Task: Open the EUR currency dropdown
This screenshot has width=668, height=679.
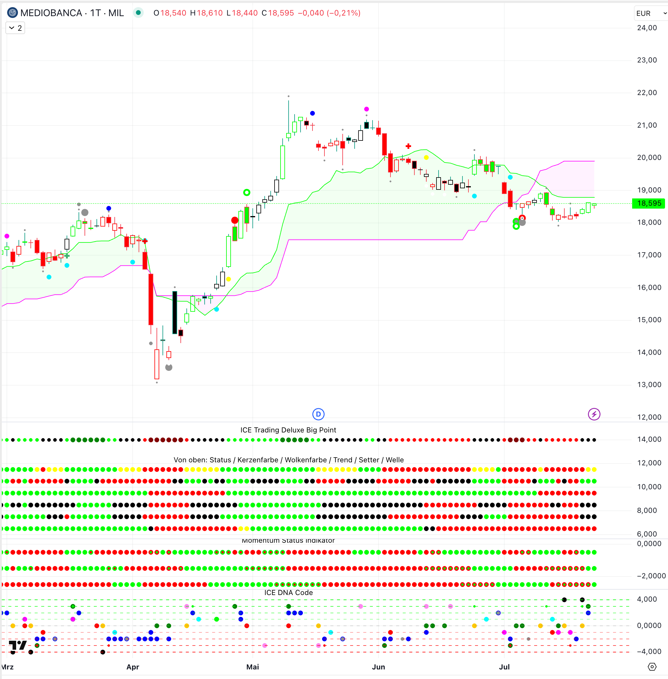Action: pyautogui.click(x=651, y=13)
